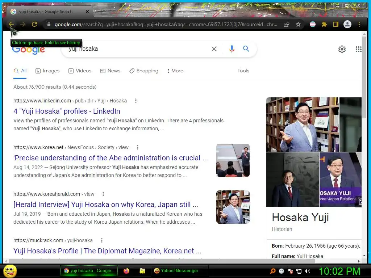Open the LinkedIn Yuji Hosaka profiles result
The height and width of the screenshot is (278, 371).
(67, 111)
